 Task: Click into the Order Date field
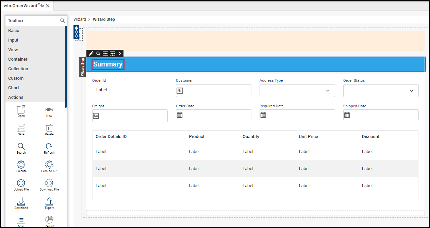pyautogui.click(x=214, y=115)
